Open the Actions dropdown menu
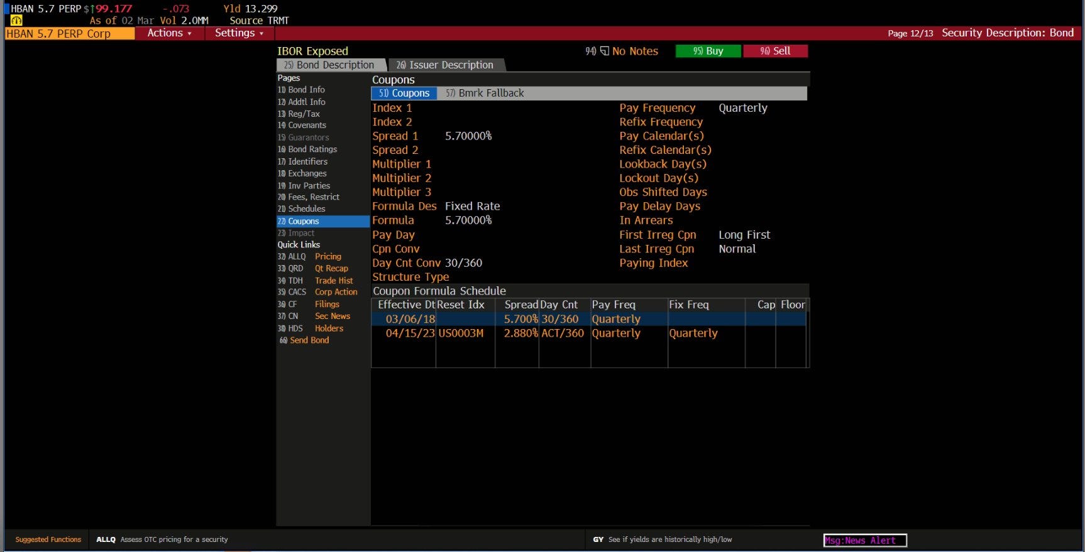 [169, 33]
